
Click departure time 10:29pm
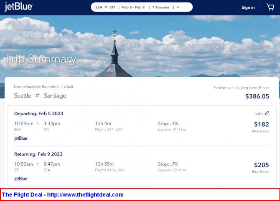[24, 123]
